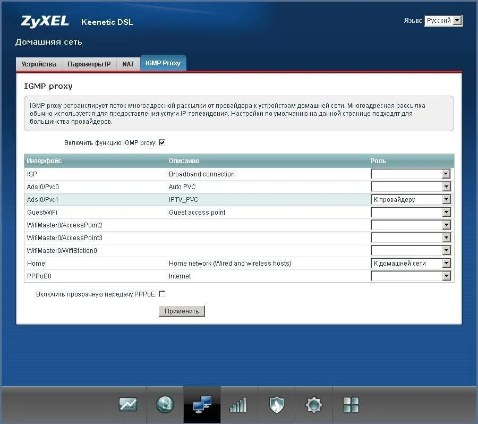Click the Auto PVC description
478x424 pixels.
[x=182, y=186]
